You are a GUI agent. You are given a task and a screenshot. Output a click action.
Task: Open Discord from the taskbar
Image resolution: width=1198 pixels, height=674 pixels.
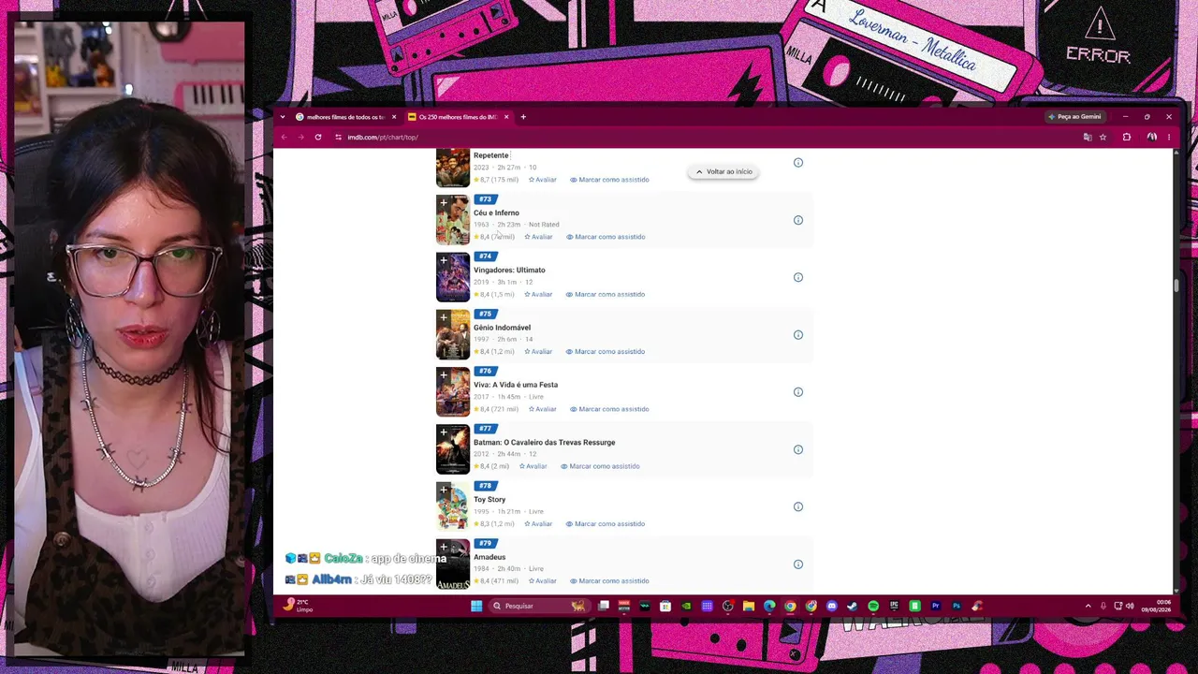831,606
